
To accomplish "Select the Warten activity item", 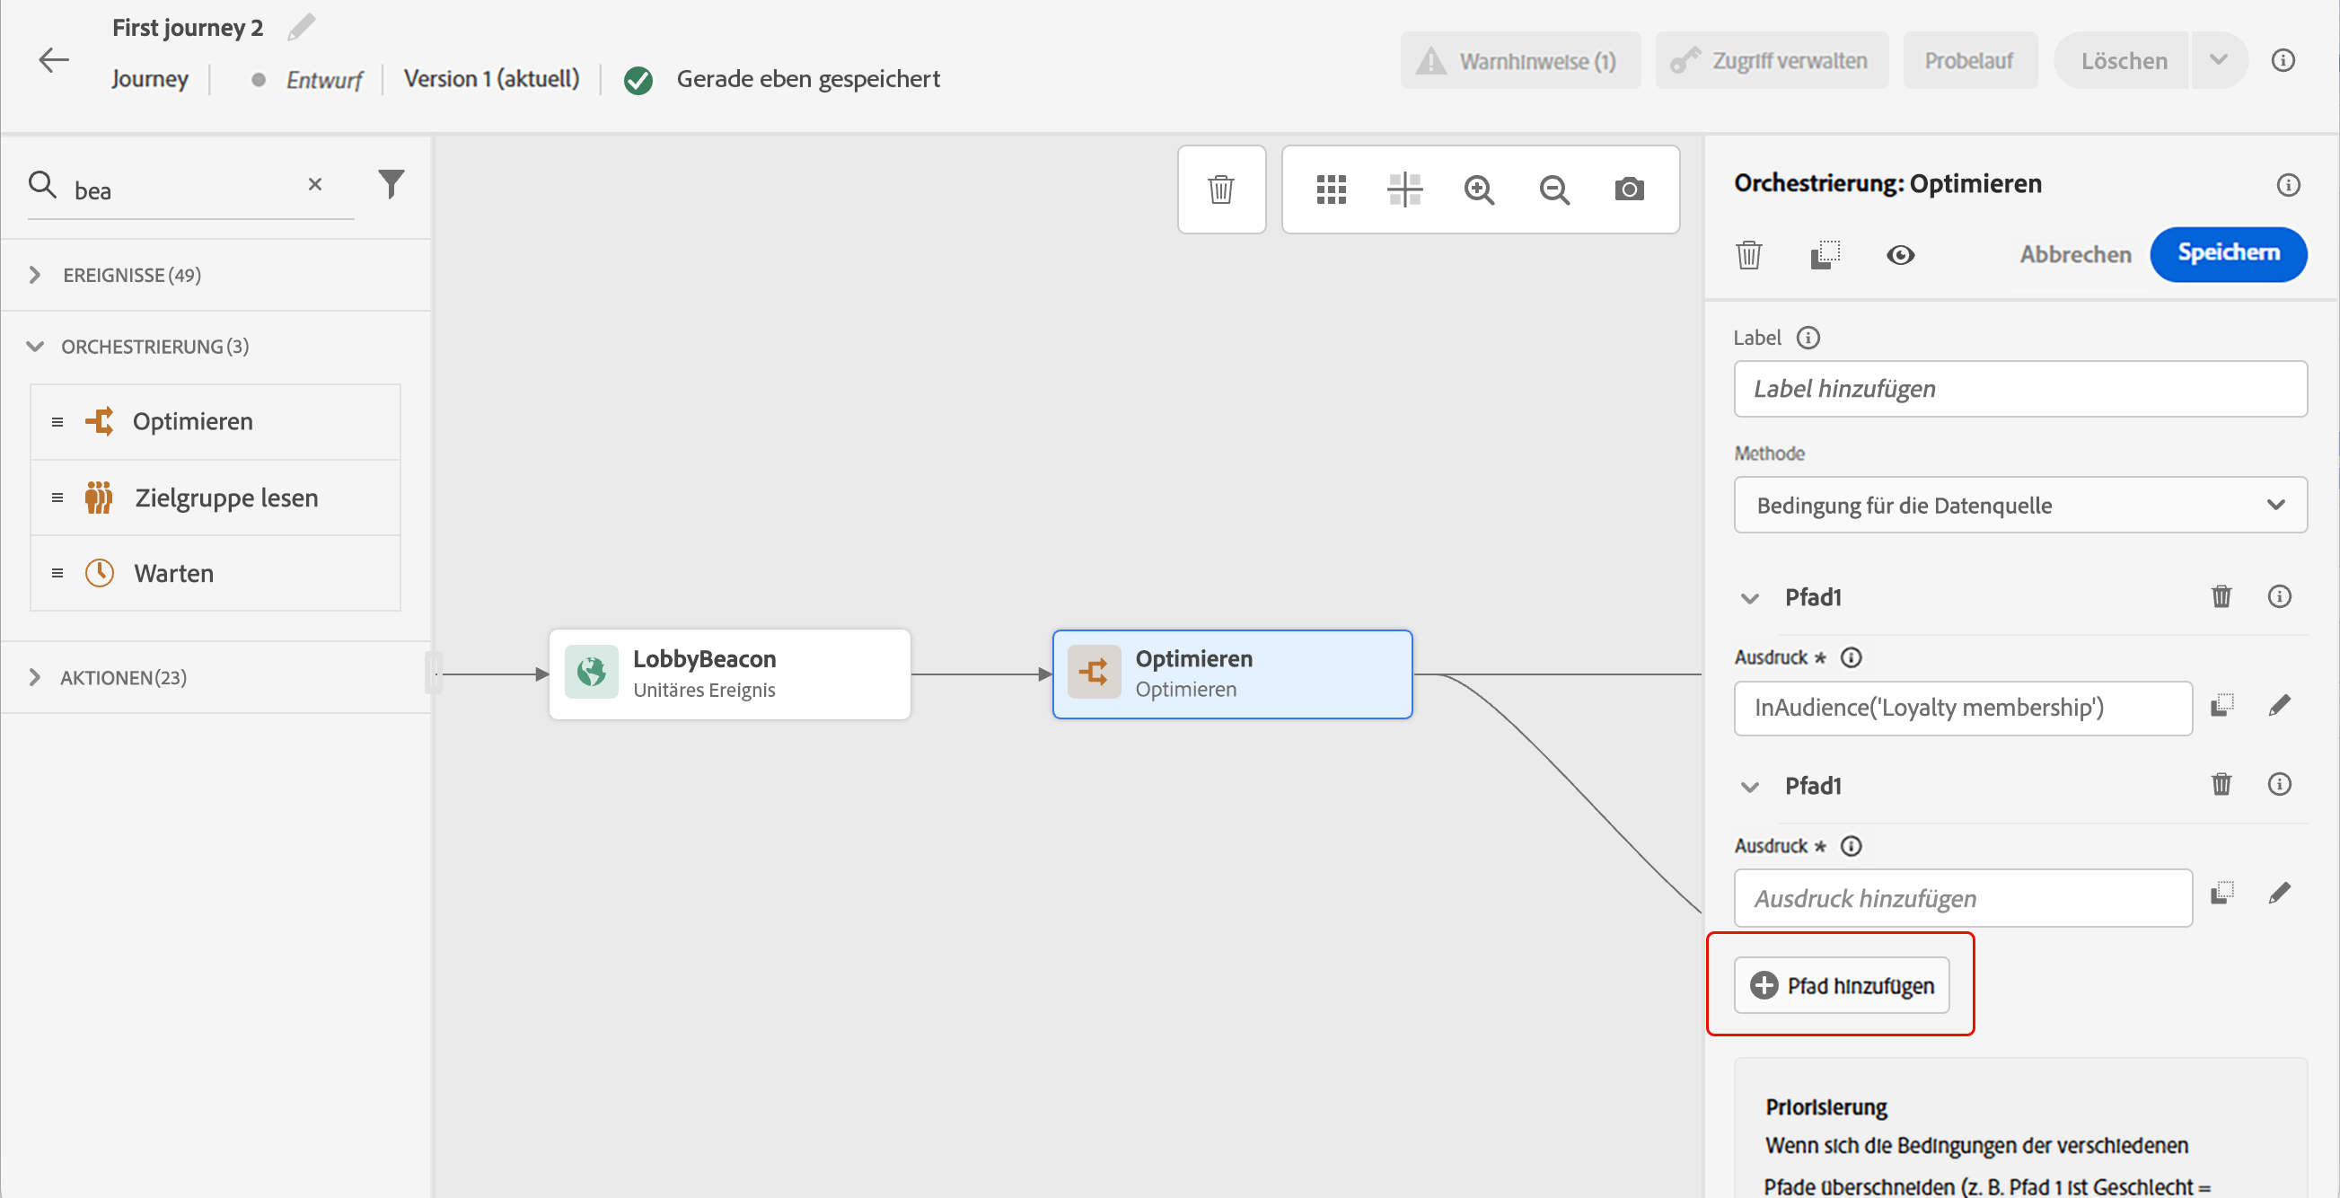I will tap(173, 573).
